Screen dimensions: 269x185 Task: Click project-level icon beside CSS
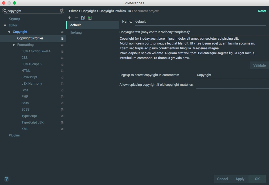(x=62, y=58)
